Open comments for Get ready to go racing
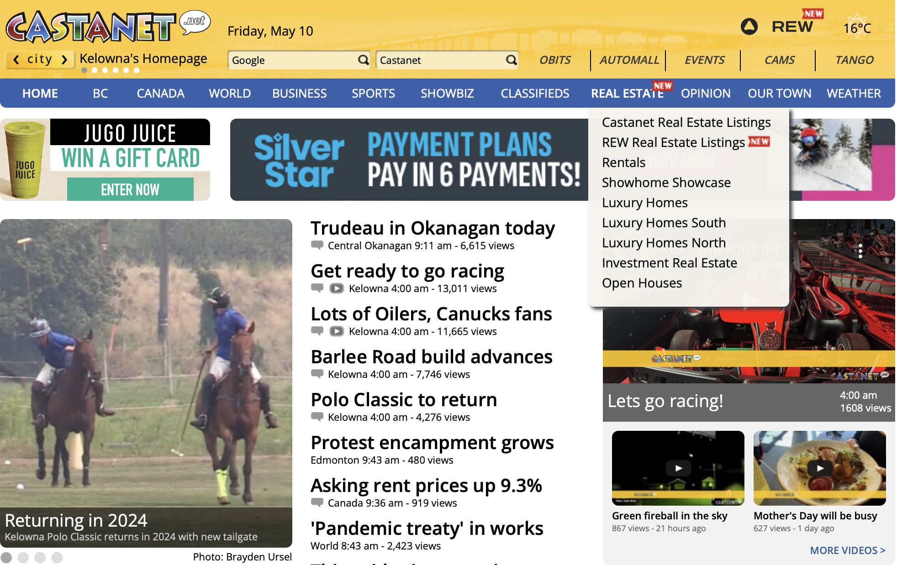This screenshot has width=897, height=565. click(x=317, y=288)
